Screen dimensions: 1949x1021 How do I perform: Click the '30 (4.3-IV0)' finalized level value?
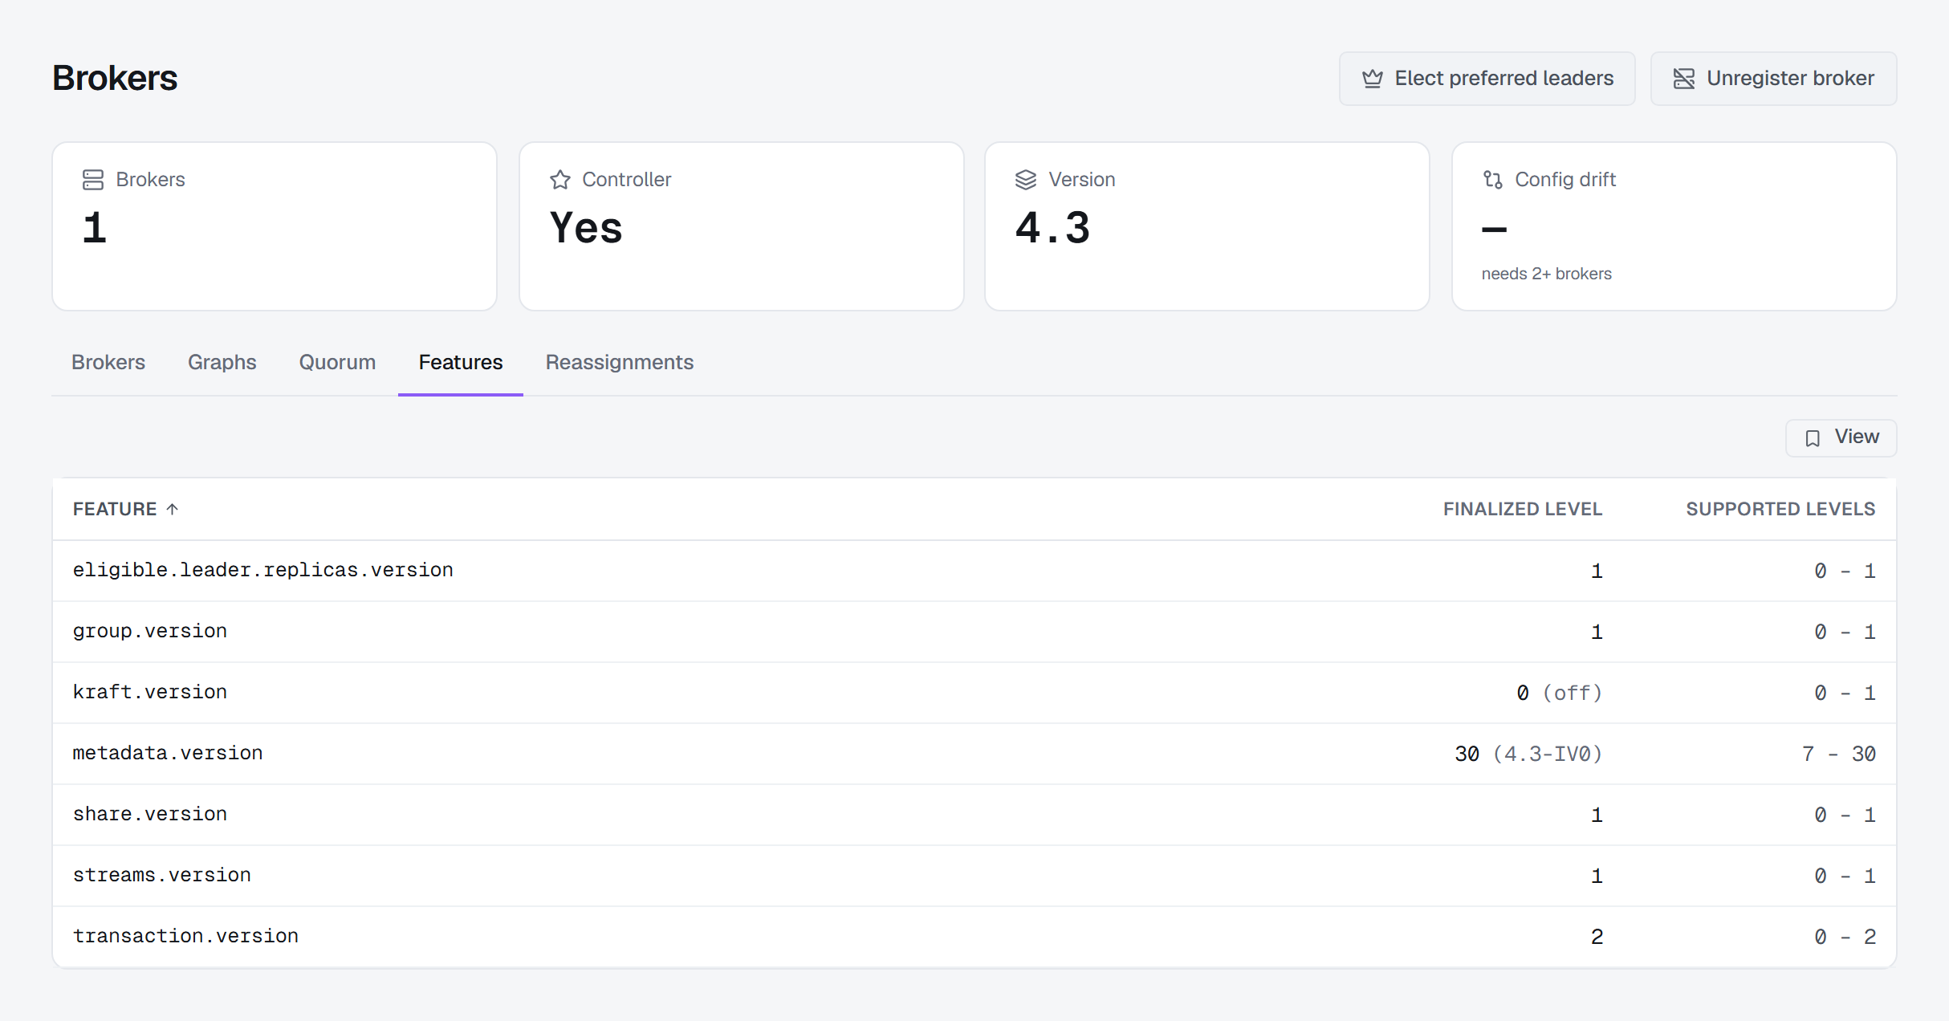pyautogui.click(x=1528, y=754)
